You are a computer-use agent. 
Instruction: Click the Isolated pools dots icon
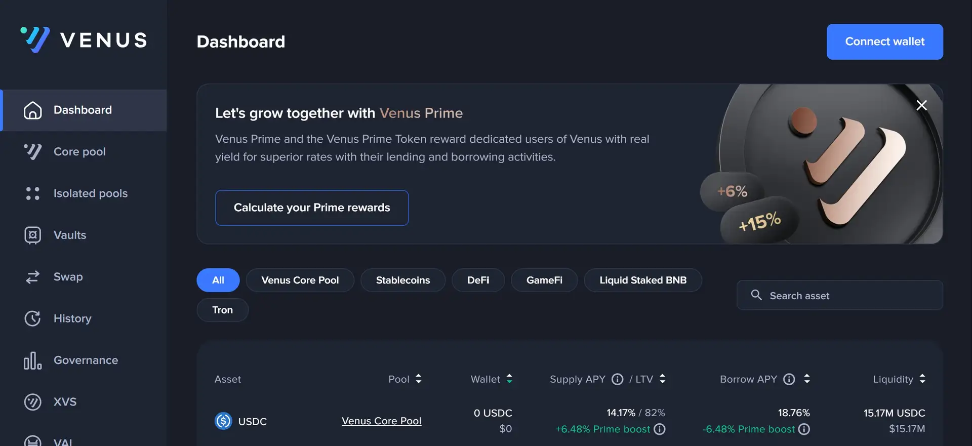click(33, 193)
